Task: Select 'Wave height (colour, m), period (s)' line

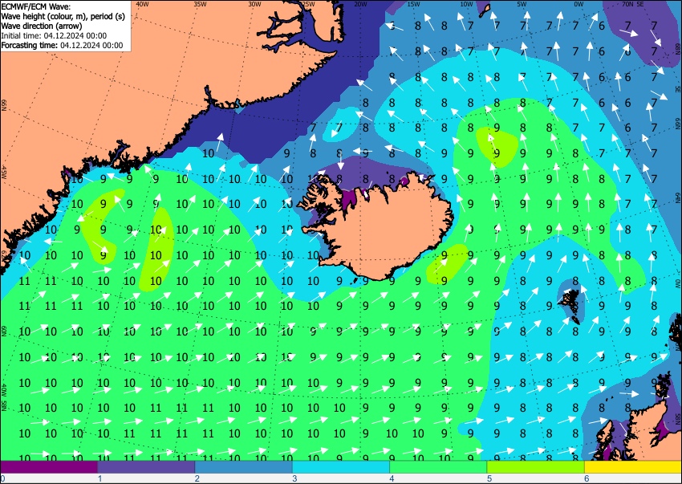Action: point(63,17)
